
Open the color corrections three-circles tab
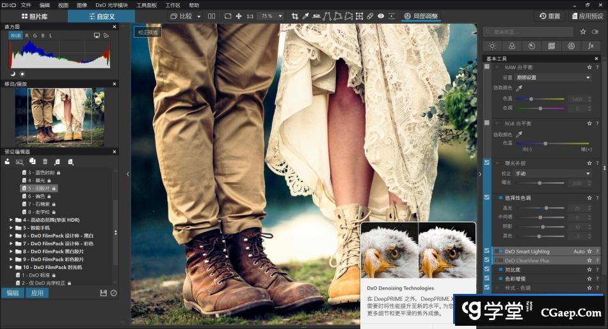coord(512,46)
